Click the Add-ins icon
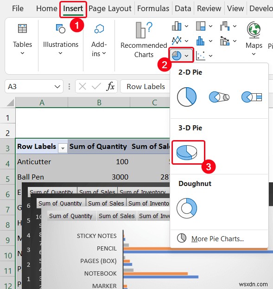 point(99,29)
